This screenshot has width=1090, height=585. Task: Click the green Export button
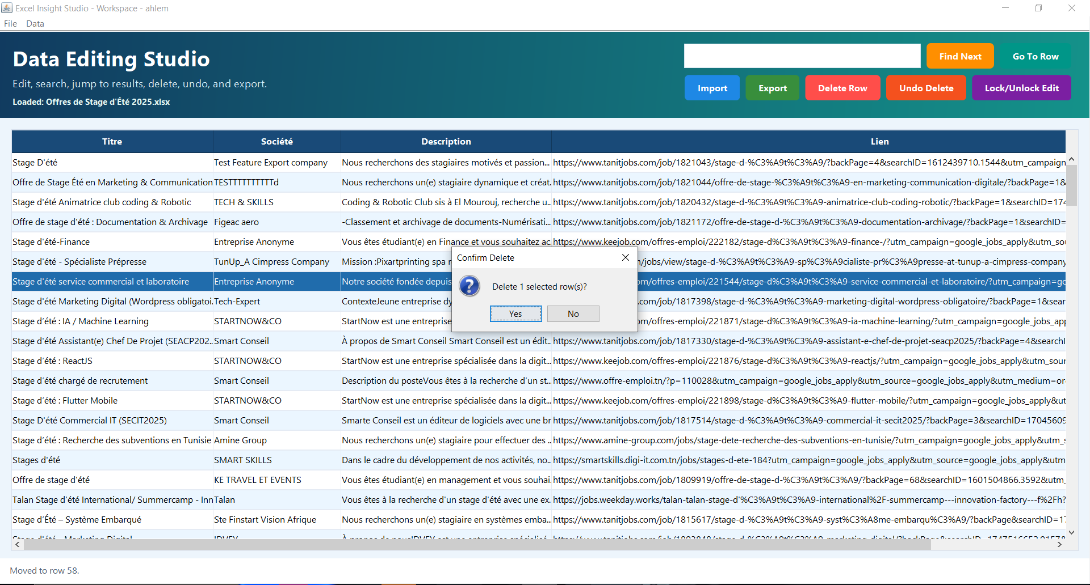[772, 88]
